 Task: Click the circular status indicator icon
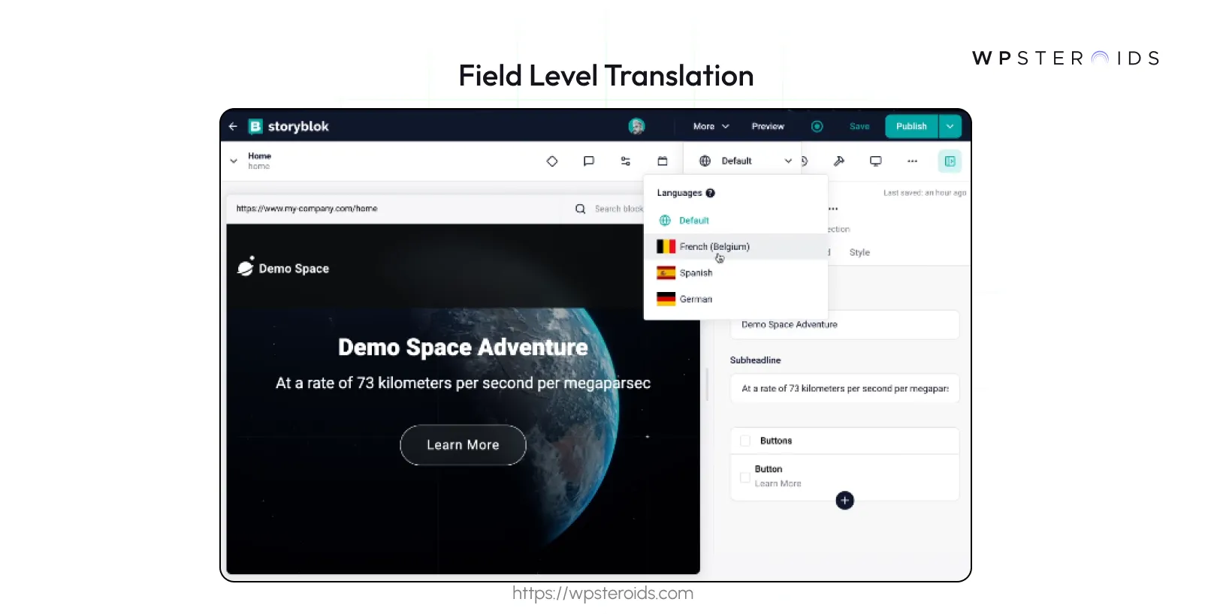click(817, 126)
